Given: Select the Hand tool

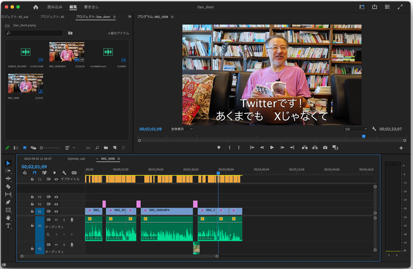Looking at the screenshot, I should click(8, 217).
